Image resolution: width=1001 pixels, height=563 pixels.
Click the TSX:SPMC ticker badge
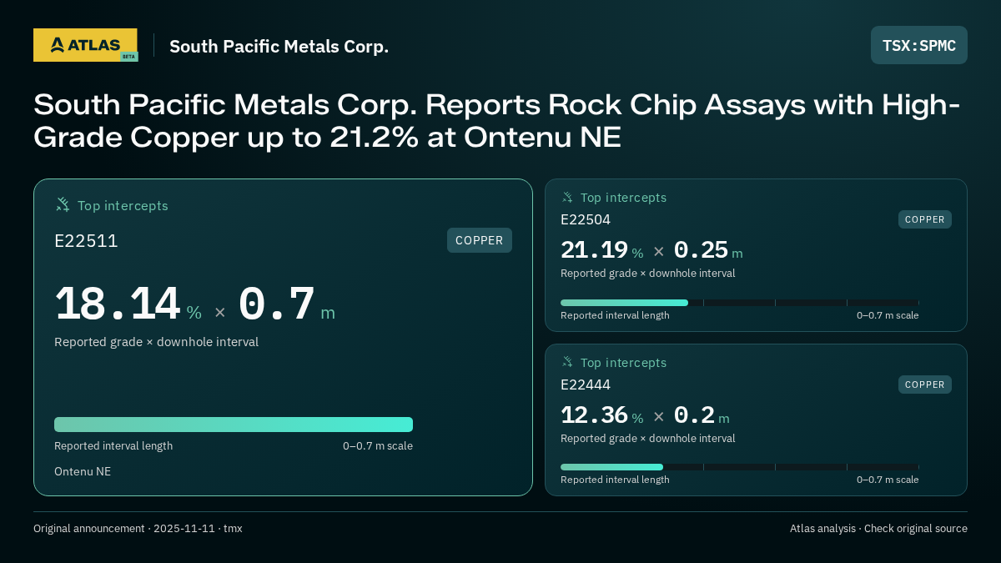pyautogui.click(x=919, y=45)
